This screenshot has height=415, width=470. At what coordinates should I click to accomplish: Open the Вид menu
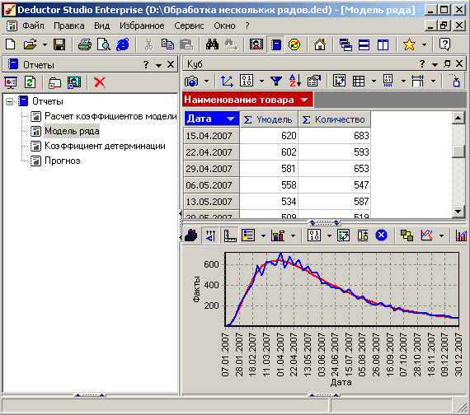click(101, 26)
